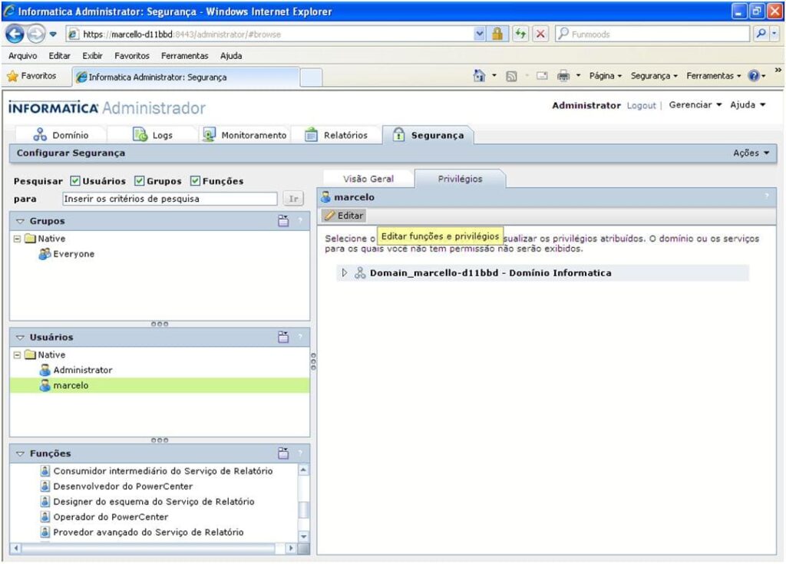Toggle the Funções search checkbox

pyautogui.click(x=196, y=181)
